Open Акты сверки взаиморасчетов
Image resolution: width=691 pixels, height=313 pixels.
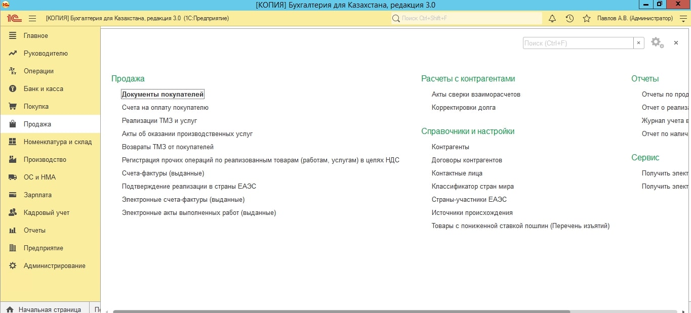click(x=475, y=94)
